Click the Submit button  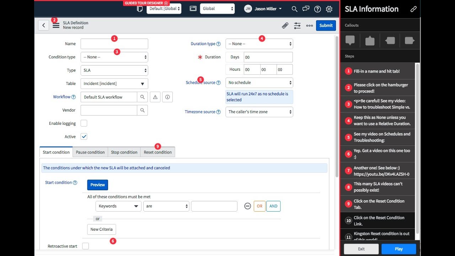[326, 25]
